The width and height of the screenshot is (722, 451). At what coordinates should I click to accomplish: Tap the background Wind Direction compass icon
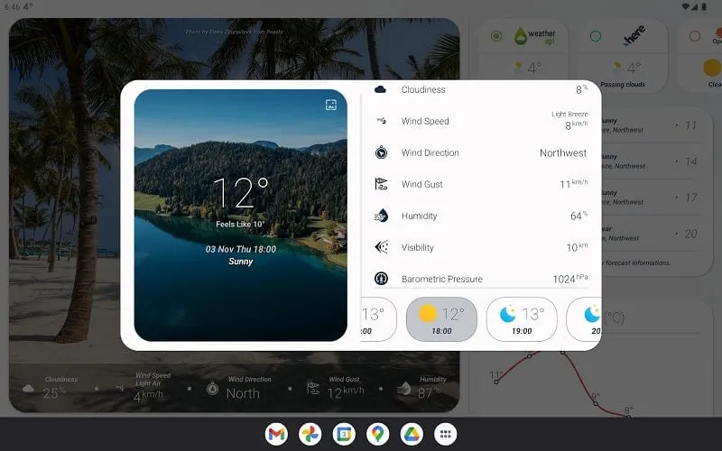coord(212,389)
